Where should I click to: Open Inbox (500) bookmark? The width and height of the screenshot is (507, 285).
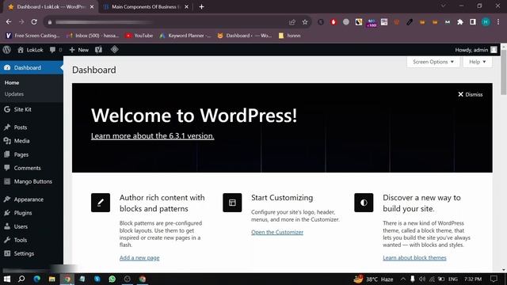[93, 36]
